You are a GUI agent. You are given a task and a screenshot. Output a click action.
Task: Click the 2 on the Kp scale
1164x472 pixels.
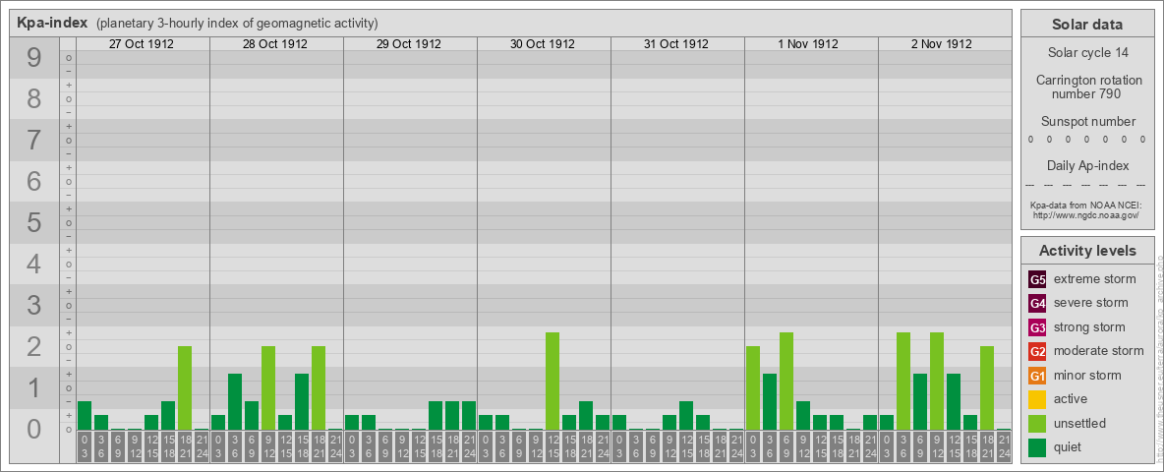click(x=33, y=346)
